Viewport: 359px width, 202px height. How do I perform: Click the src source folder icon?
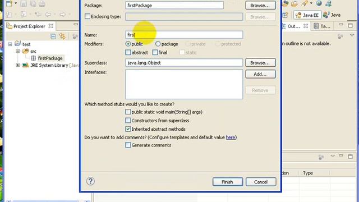pos(25,51)
